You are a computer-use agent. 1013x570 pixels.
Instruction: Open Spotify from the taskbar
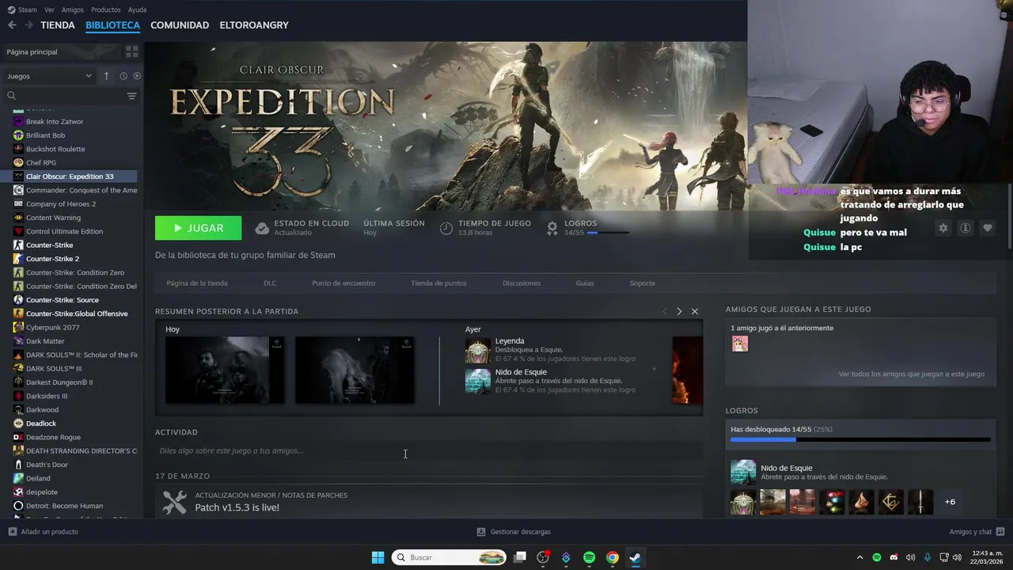tap(589, 557)
